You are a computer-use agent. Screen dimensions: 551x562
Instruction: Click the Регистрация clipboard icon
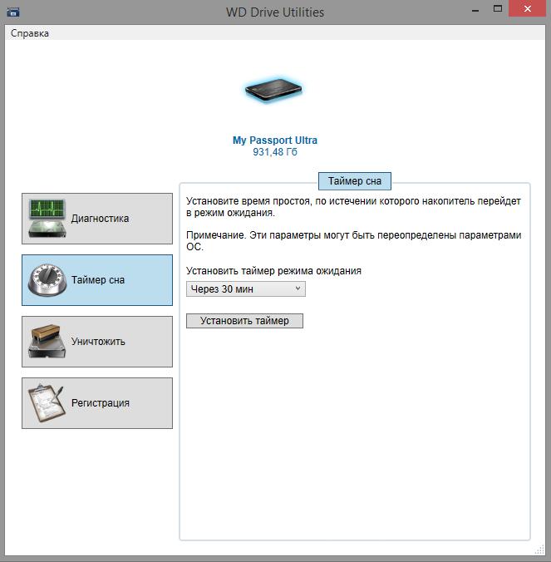(47, 403)
